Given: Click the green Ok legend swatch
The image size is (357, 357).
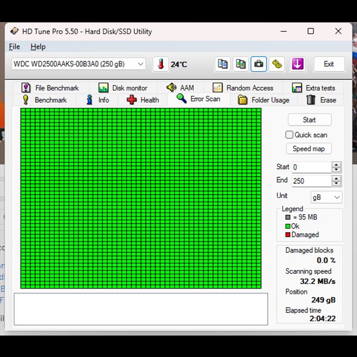Looking at the screenshot, I should [288, 226].
